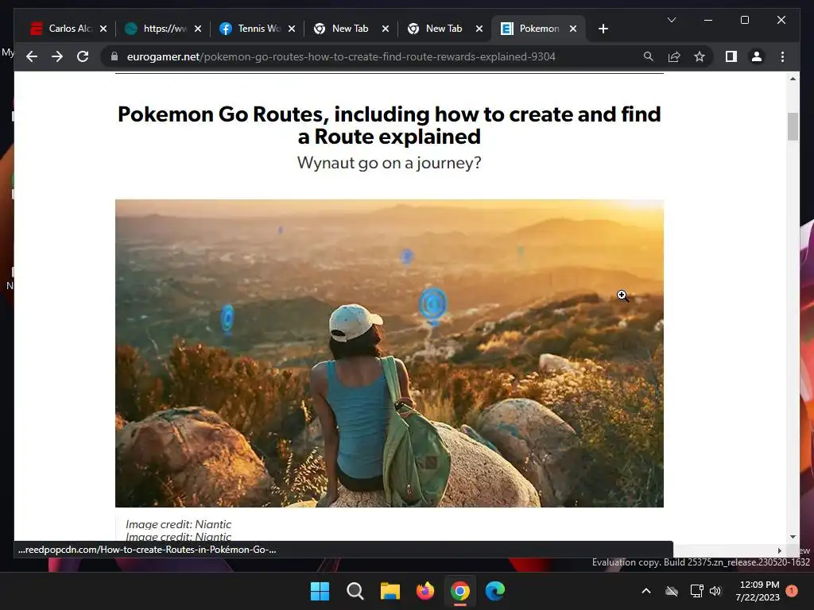The image size is (814, 610).
Task: Click the scrollbar up arrow
Action: [793, 79]
